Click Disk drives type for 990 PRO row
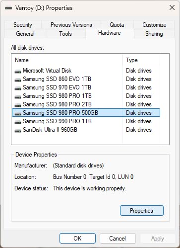 tap(139, 121)
